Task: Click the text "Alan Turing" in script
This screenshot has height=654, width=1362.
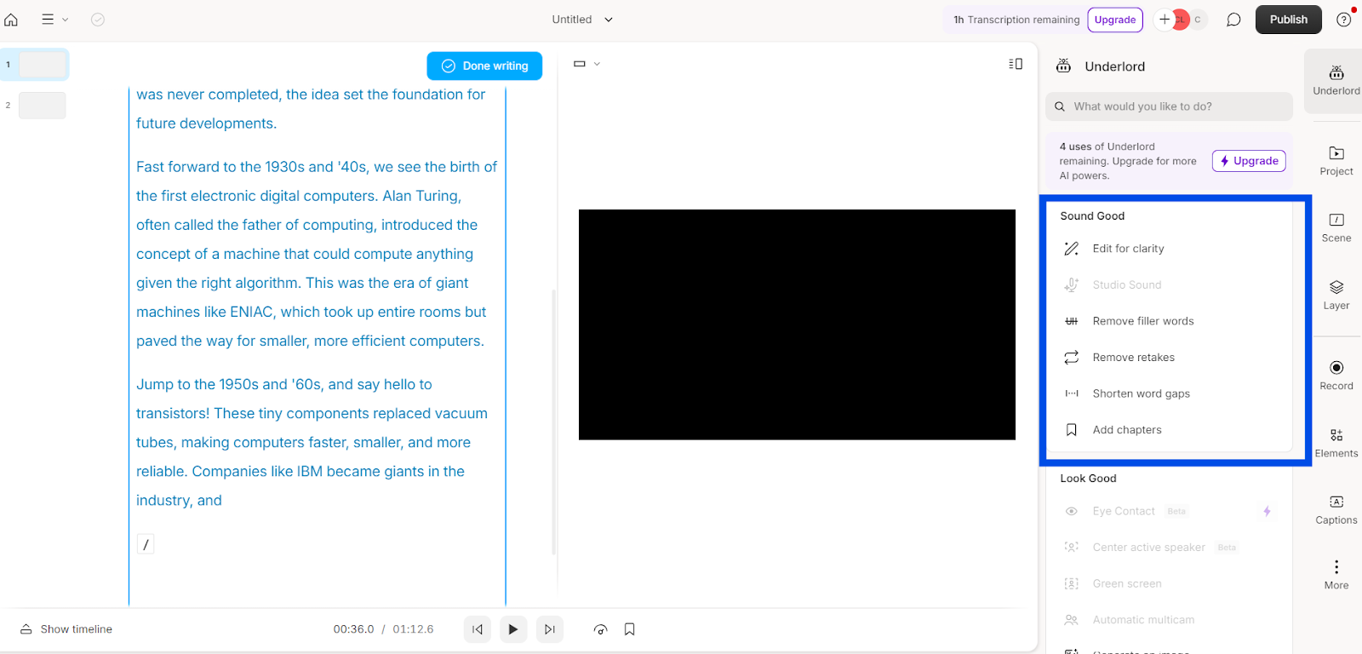Action: tap(420, 196)
